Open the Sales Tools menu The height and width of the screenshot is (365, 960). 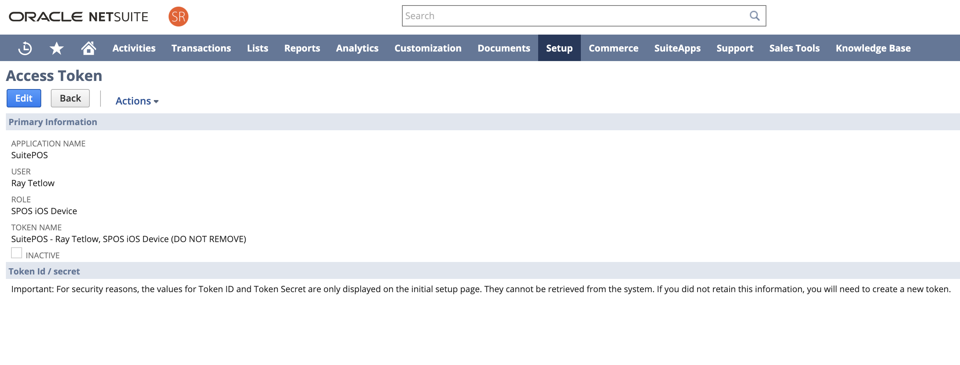tap(794, 48)
